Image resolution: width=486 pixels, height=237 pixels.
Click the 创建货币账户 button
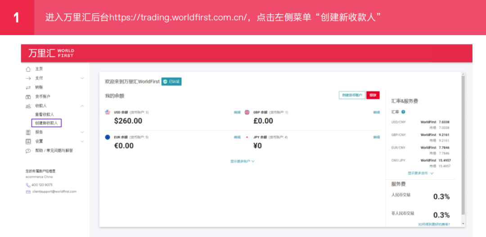tap(352, 95)
